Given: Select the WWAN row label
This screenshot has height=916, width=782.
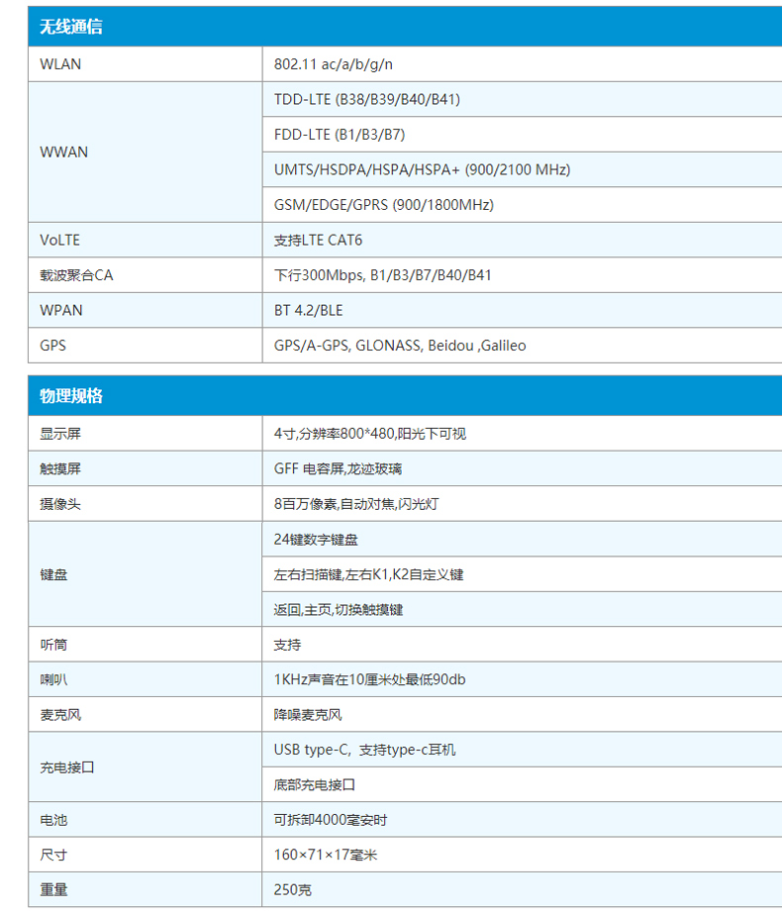Looking at the screenshot, I should tap(64, 153).
